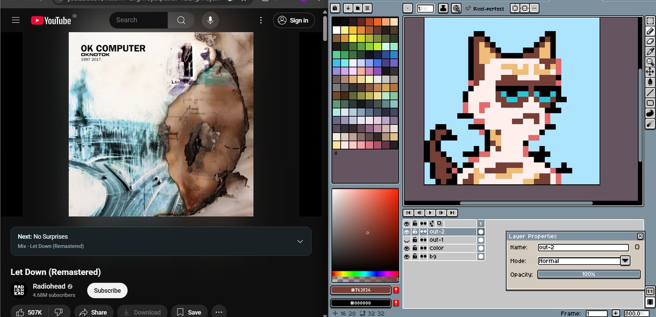Hide the out-2 layer
The width and height of the screenshot is (656, 317).
click(x=407, y=232)
